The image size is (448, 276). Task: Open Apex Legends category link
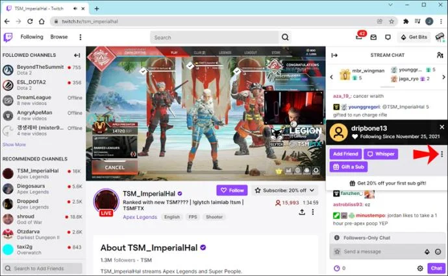[x=140, y=217]
